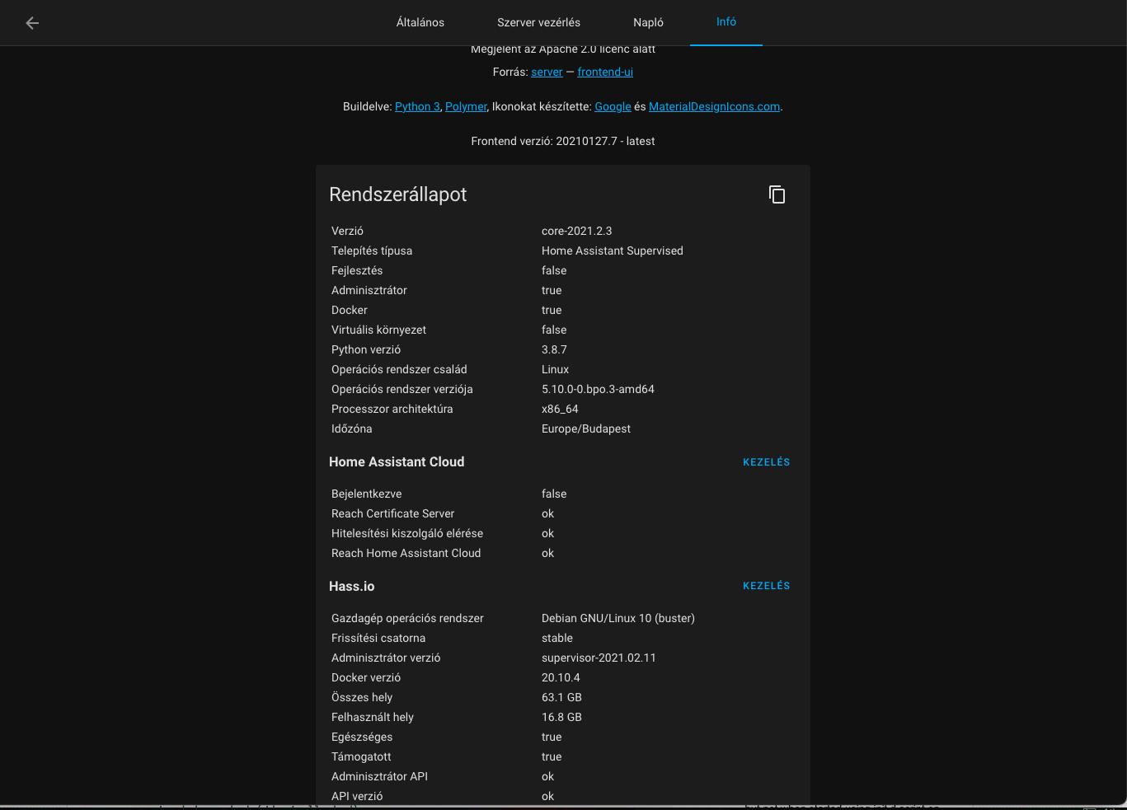Click the Home Assistant Supervised value
1127x810 pixels.
tap(612, 250)
